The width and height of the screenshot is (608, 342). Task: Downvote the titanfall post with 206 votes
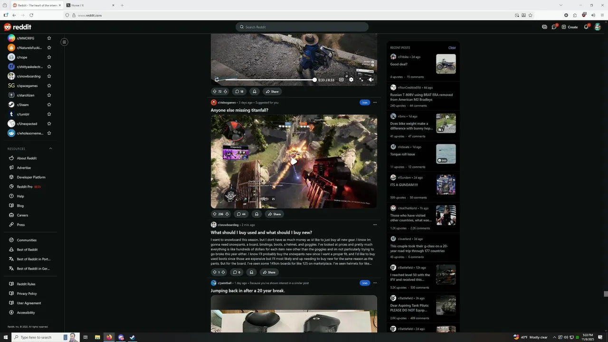tap(227, 214)
